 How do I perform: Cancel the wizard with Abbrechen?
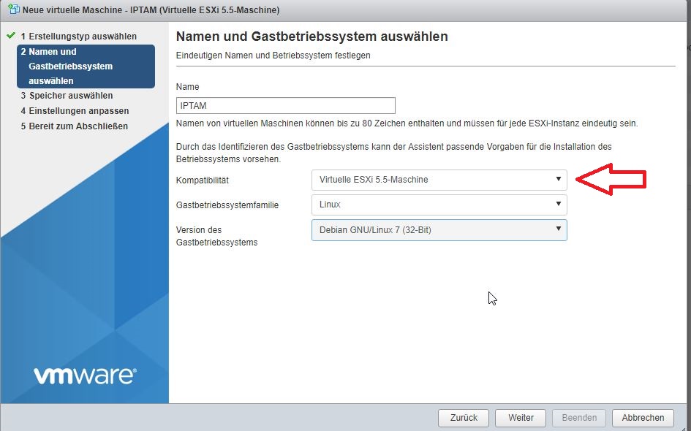click(643, 418)
